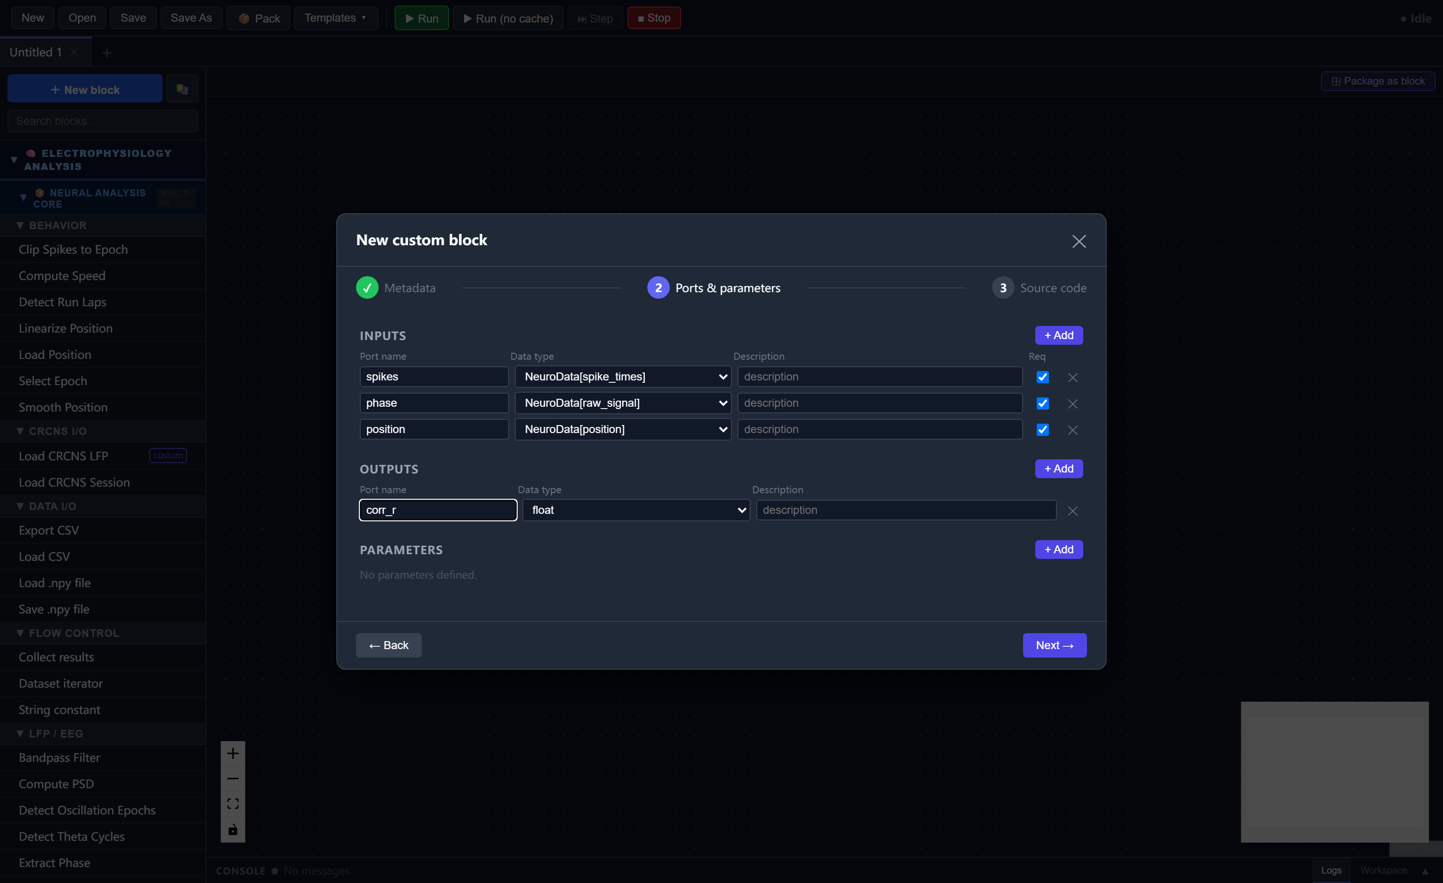Add a new parameter
1443x883 pixels.
[1059, 550]
